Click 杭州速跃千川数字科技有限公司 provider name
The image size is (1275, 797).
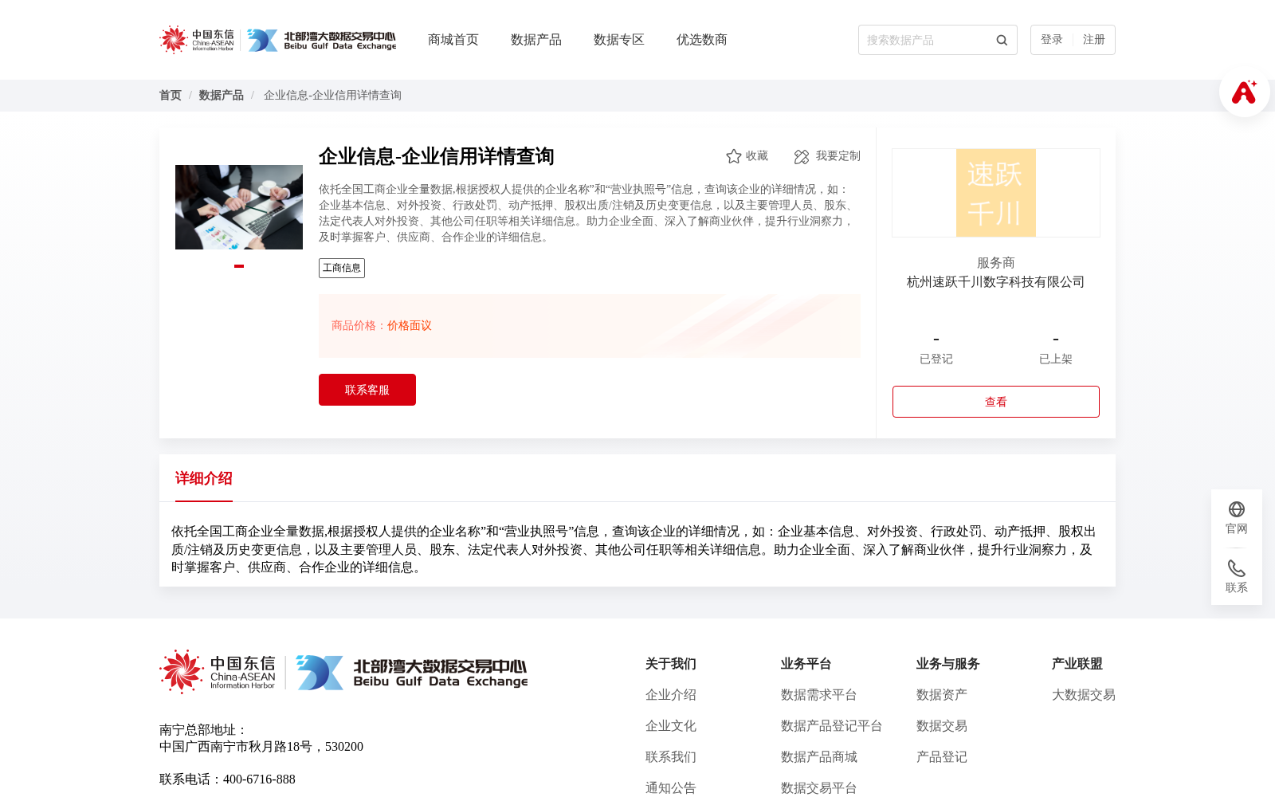click(996, 282)
